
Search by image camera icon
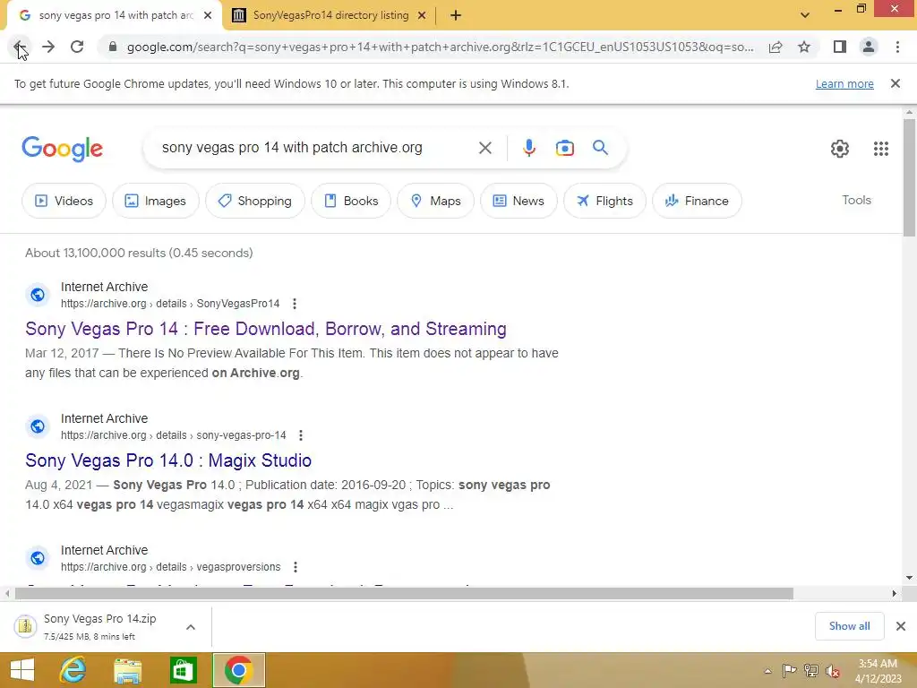pos(564,148)
